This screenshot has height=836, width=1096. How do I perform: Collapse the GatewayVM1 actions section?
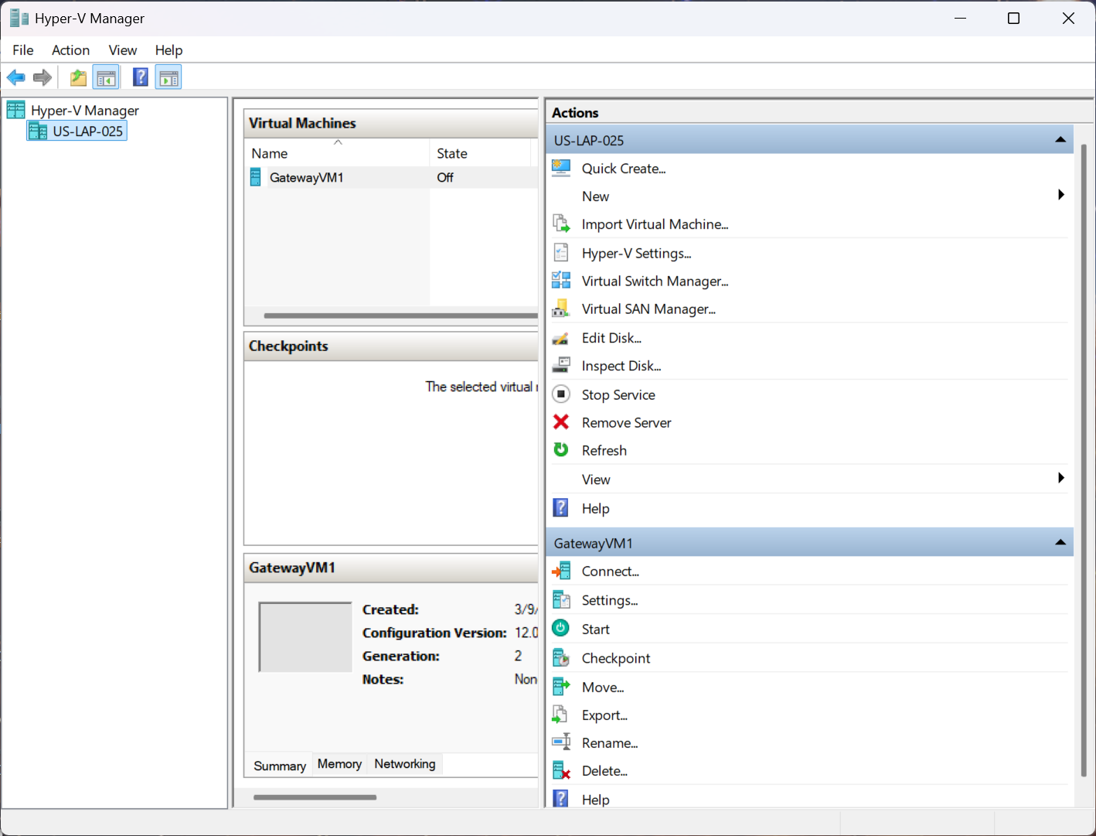(x=1060, y=543)
